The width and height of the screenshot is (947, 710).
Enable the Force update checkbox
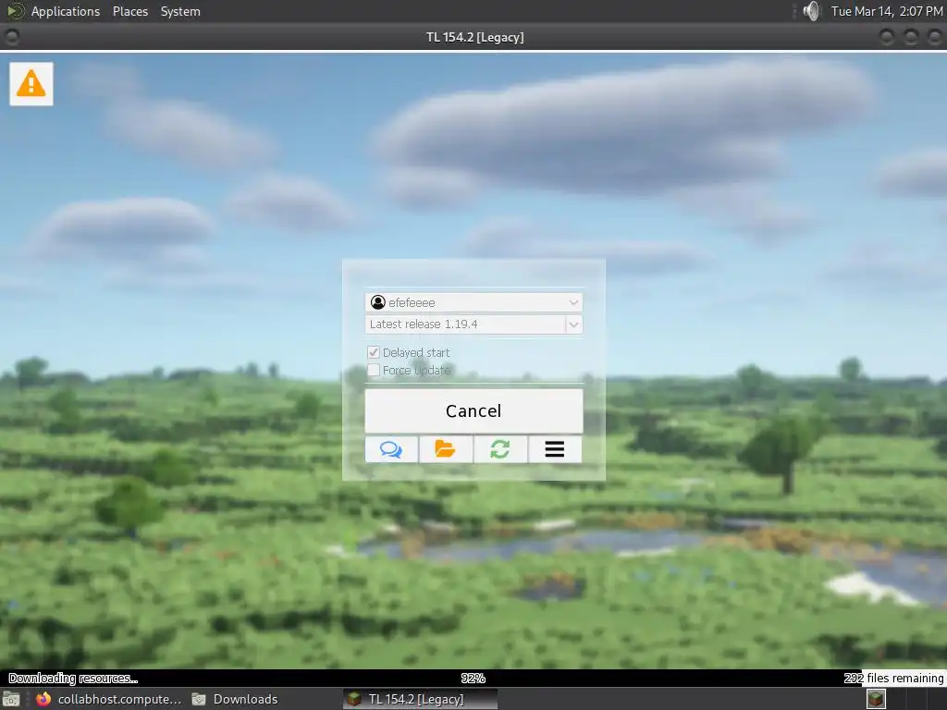pos(374,370)
